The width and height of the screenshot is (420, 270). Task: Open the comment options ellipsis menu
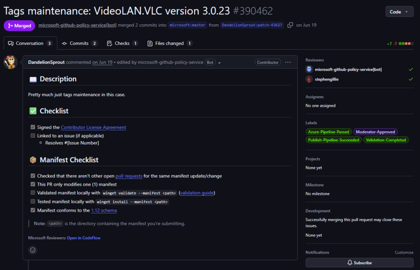(288, 62)
